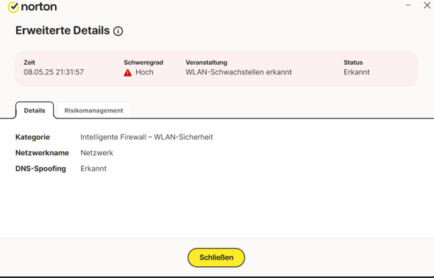434x278 pixels.
Task: Click the Erkannt value beside DNS-Spoofing
Action: coord(93,168)
